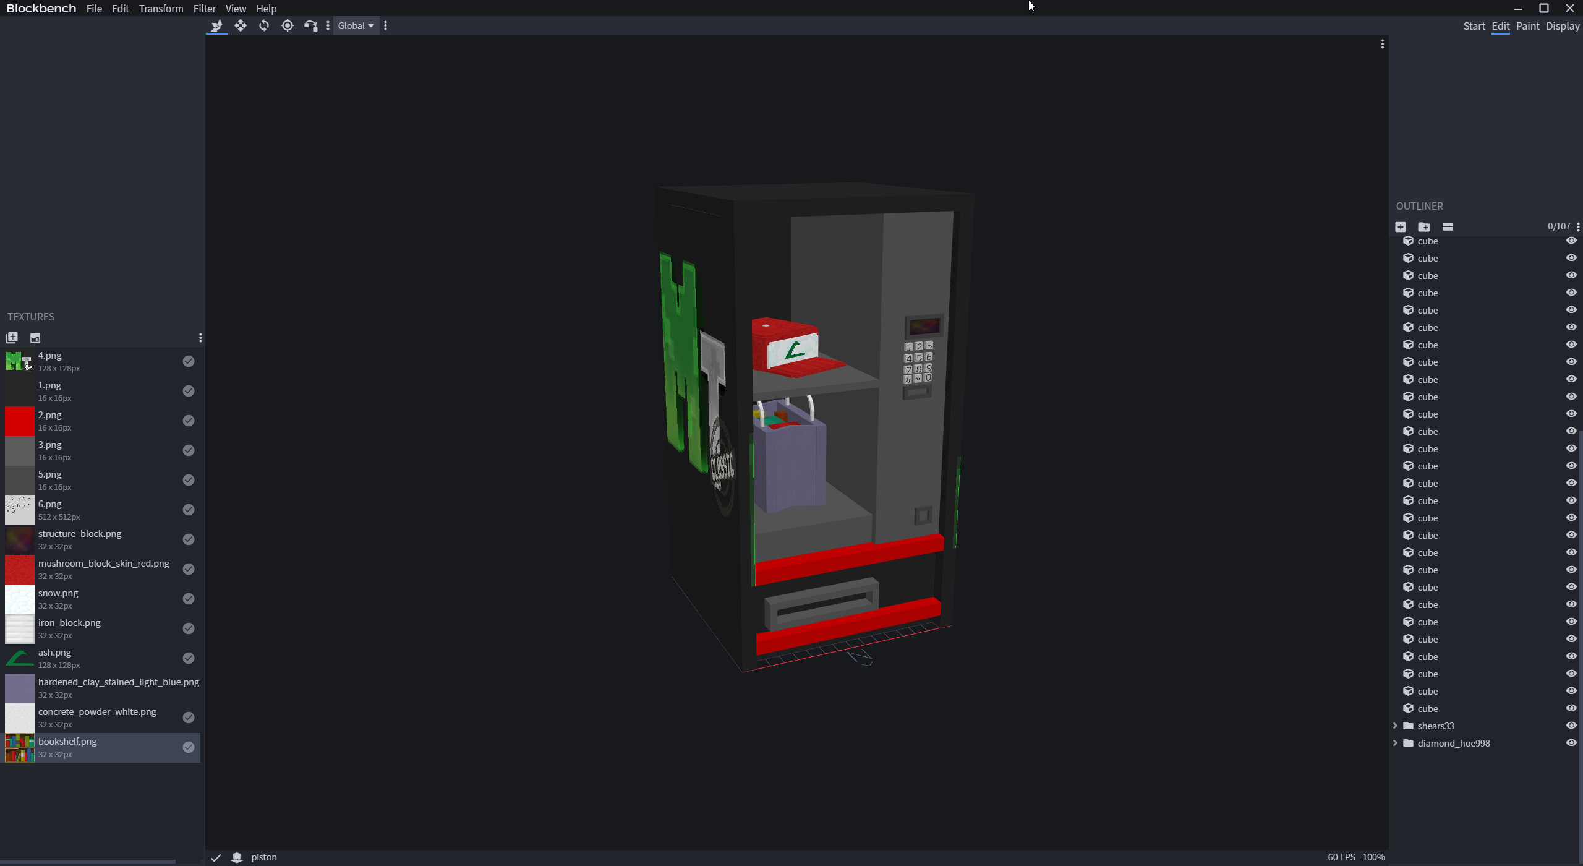Select the Rotate tool
The image size is (1583, 866).
tap(263, 25)
